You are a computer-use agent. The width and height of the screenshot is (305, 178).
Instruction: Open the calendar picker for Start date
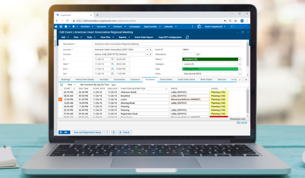[113, 64]
